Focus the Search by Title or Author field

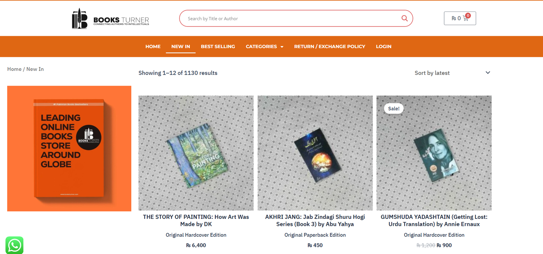coord(292,18)
